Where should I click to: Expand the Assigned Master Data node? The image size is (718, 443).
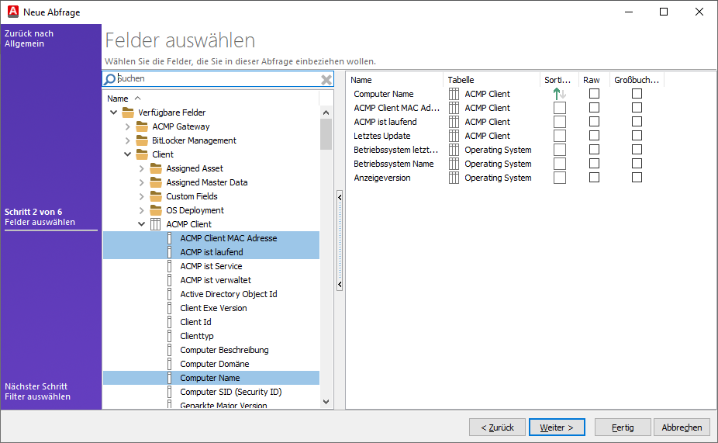pos(141,183)
